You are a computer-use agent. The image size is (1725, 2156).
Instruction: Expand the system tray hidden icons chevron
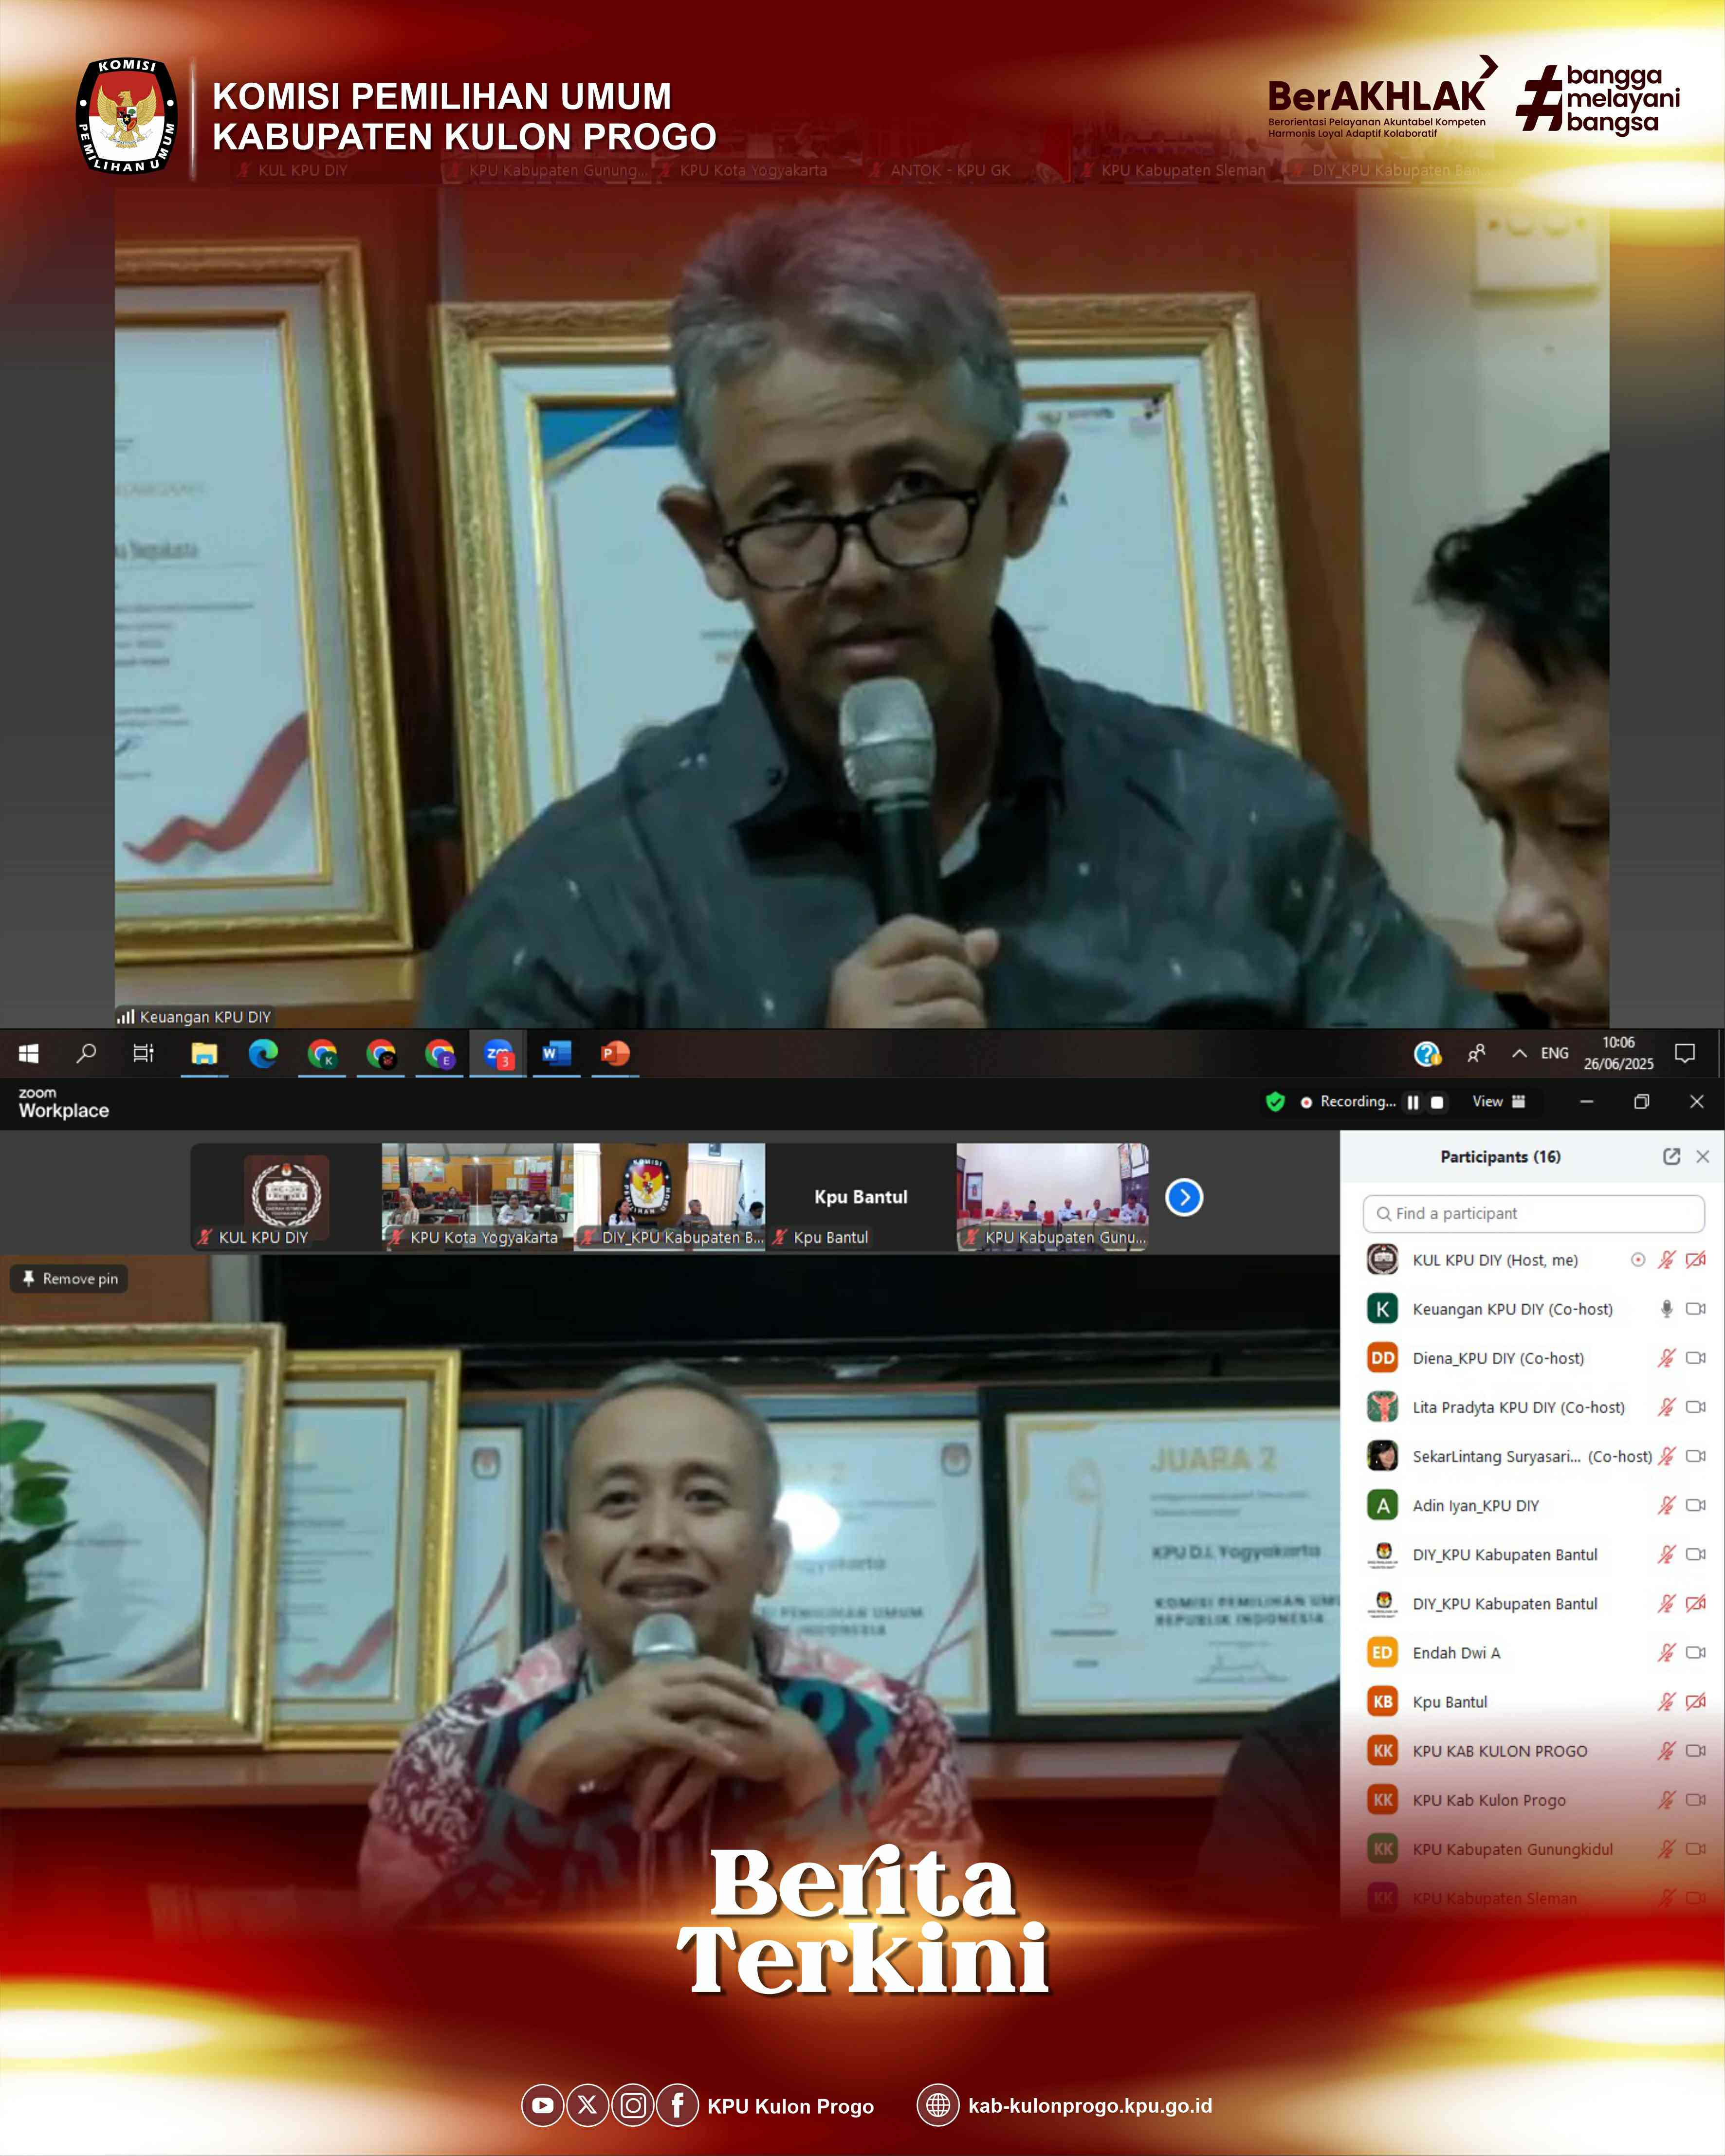tap(1519, 1053)
